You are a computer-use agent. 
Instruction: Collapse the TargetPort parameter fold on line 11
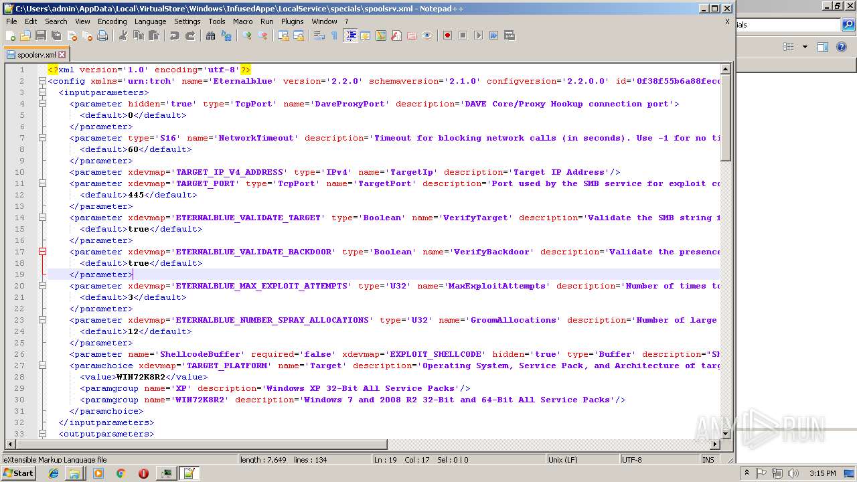tap(42, 183)
